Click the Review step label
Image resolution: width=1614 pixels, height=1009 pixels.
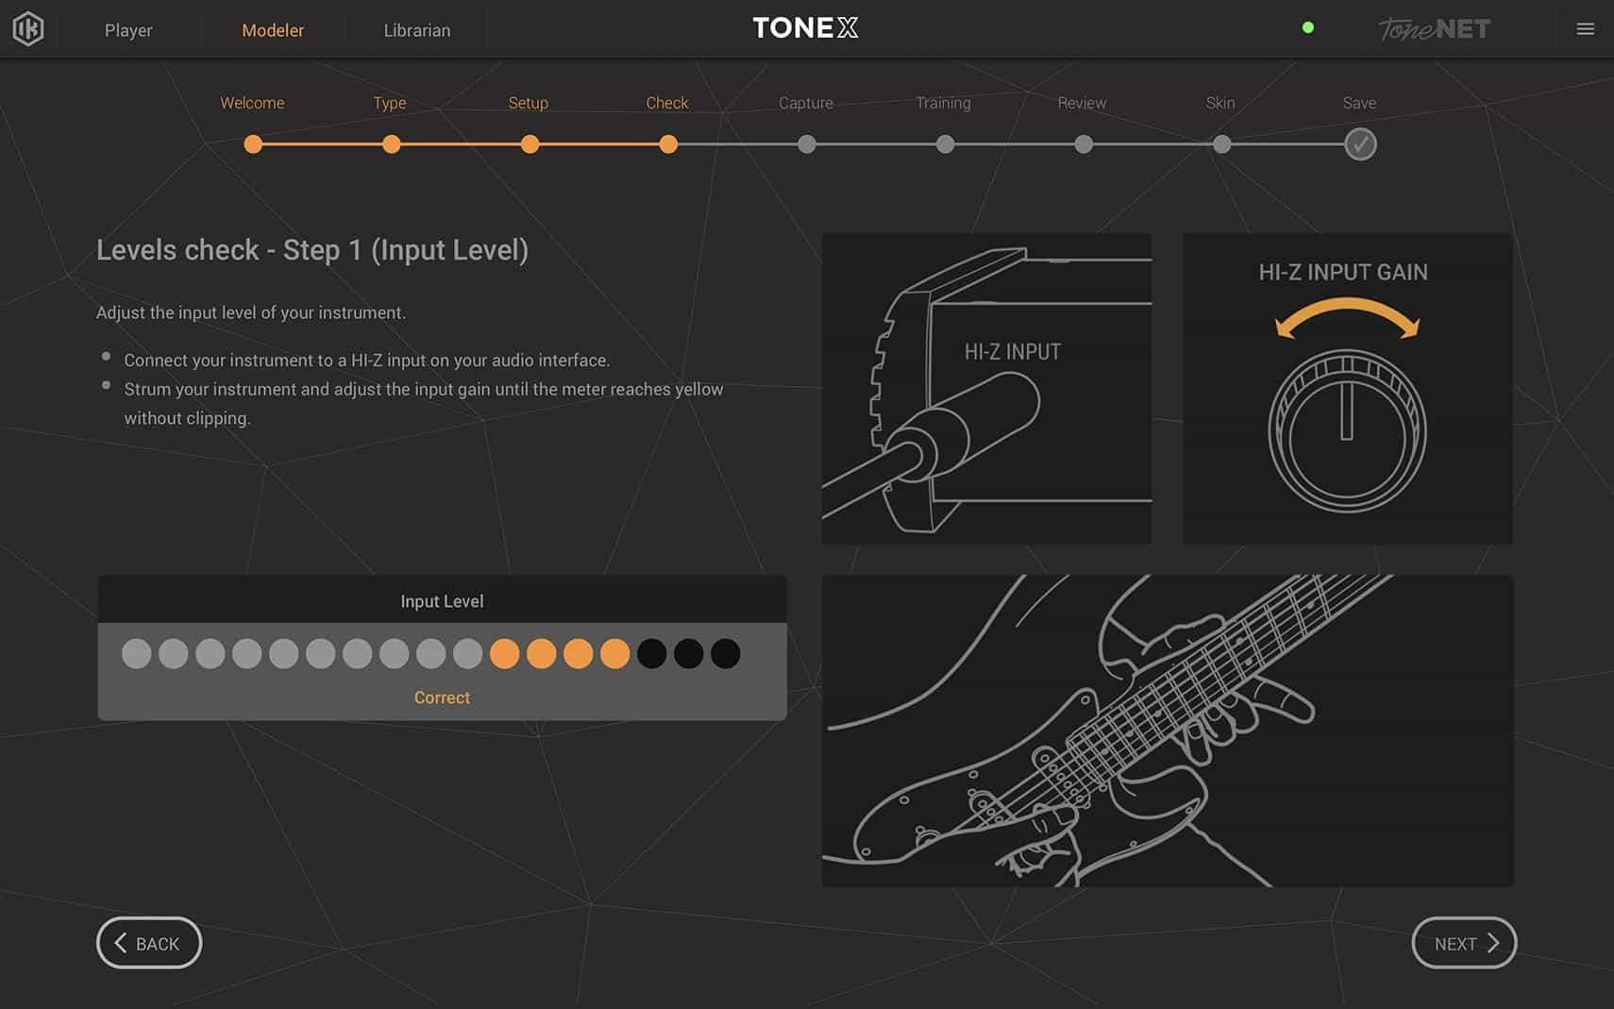1082,103
